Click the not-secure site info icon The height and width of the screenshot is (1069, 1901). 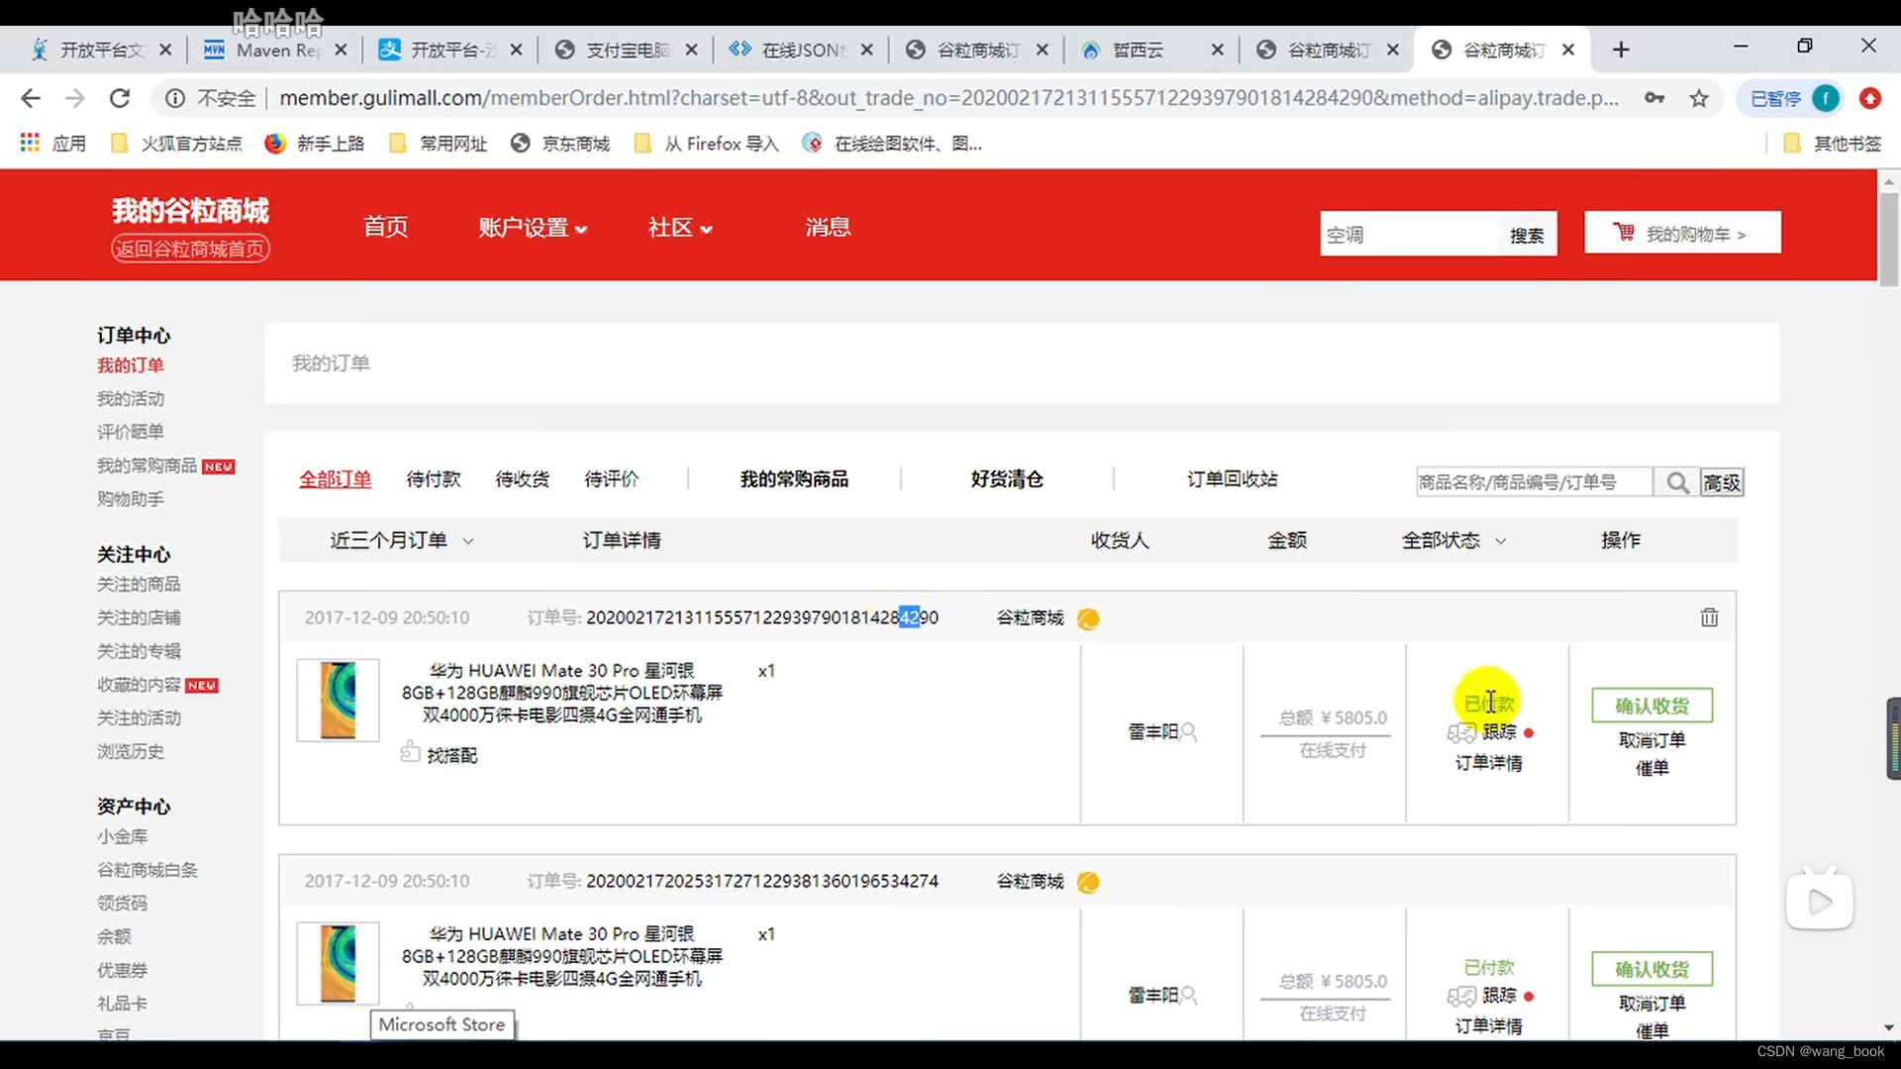coord(175,98)
